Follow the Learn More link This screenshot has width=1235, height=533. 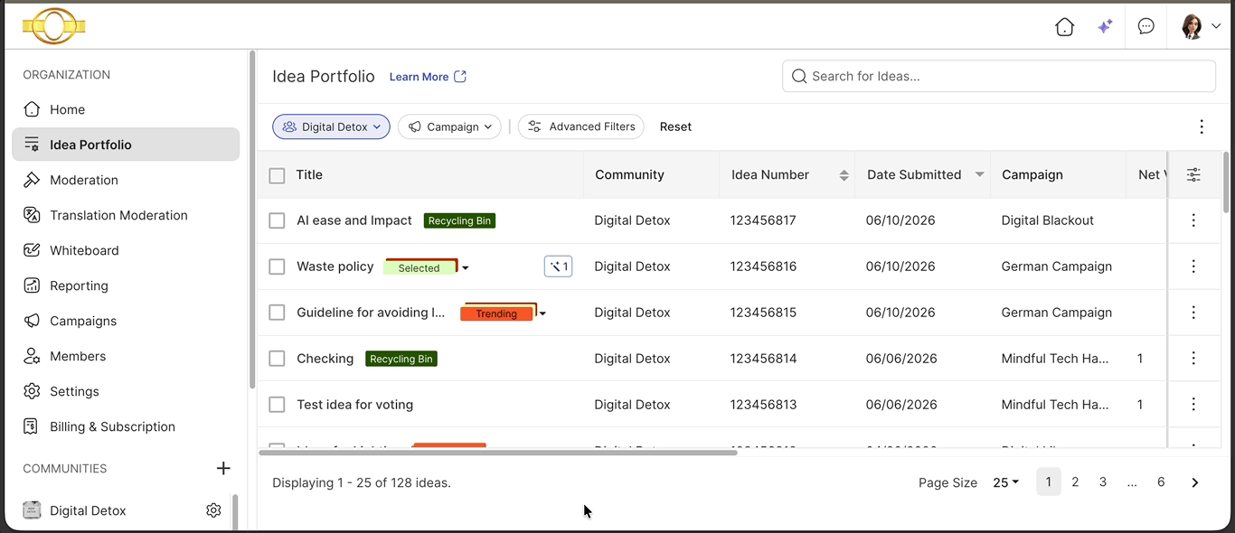[x=428, y=77]
